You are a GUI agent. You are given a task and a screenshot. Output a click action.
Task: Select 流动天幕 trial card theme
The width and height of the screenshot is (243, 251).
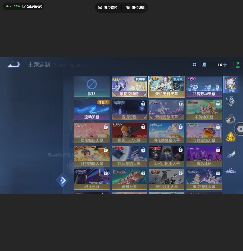click(x=92, y=110)
